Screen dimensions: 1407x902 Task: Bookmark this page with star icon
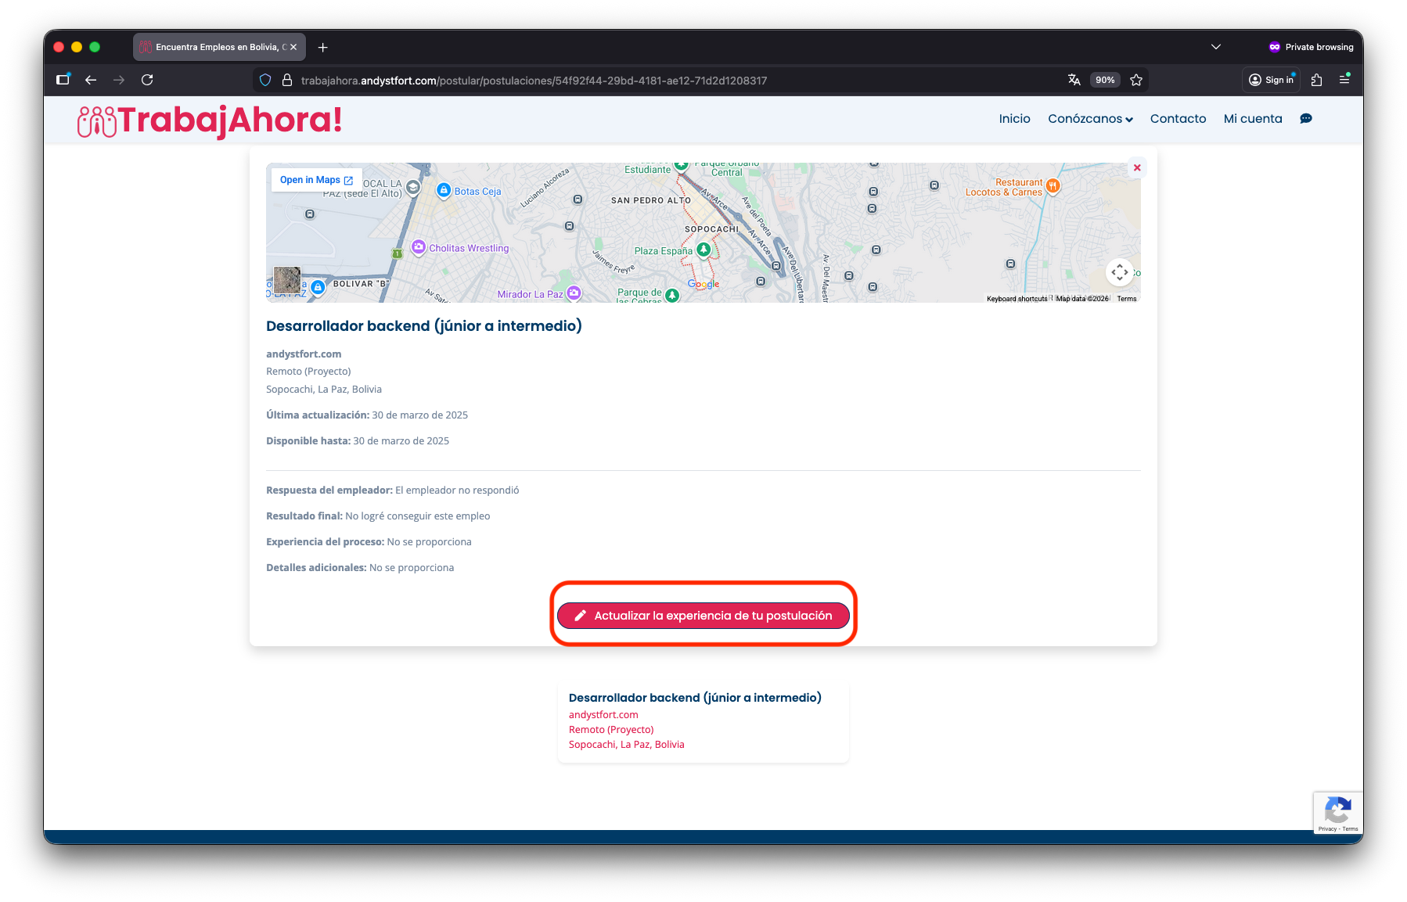[x=1136, y=80]
